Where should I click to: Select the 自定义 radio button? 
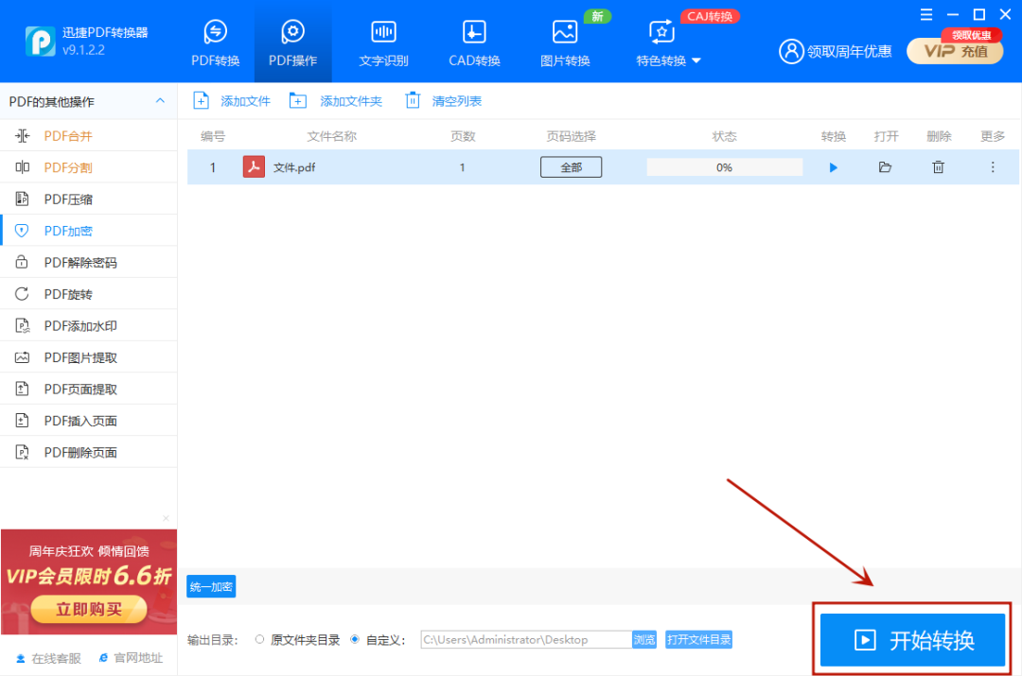pos(355,639)
